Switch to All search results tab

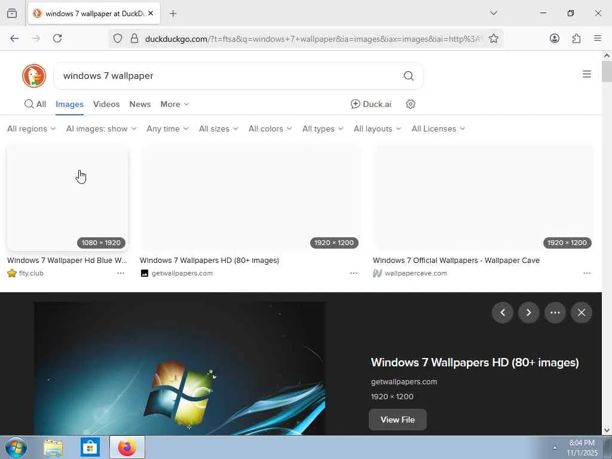click(x=35, y=104)
